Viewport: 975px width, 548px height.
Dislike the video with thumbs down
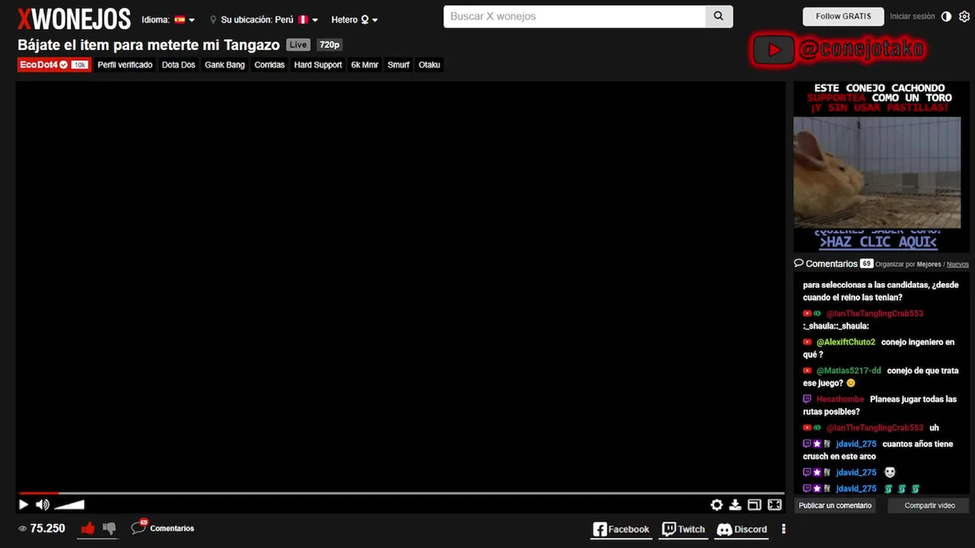click(x=109, y=527)
